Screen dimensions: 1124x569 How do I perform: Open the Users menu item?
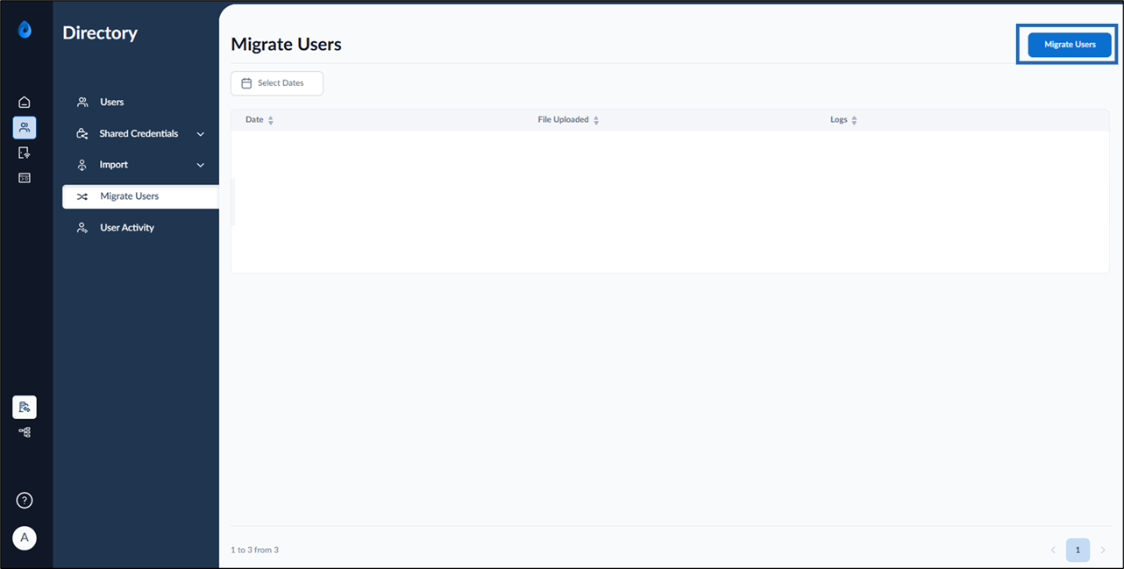click(x=140, y=103)
